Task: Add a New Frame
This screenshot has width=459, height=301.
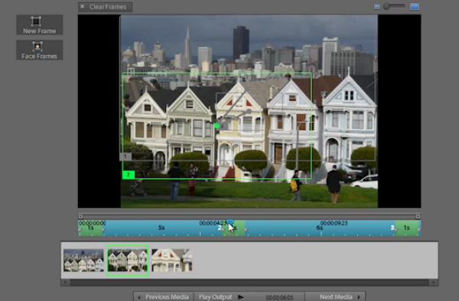Action: coord(40,25)
